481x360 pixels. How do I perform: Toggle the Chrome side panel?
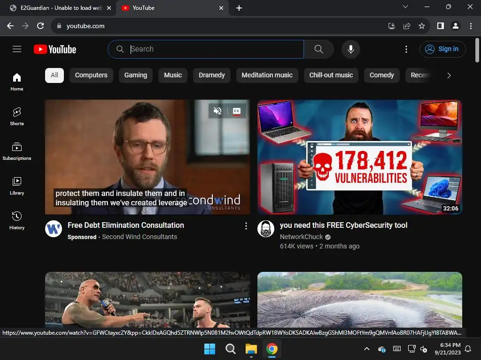(441, 26)
